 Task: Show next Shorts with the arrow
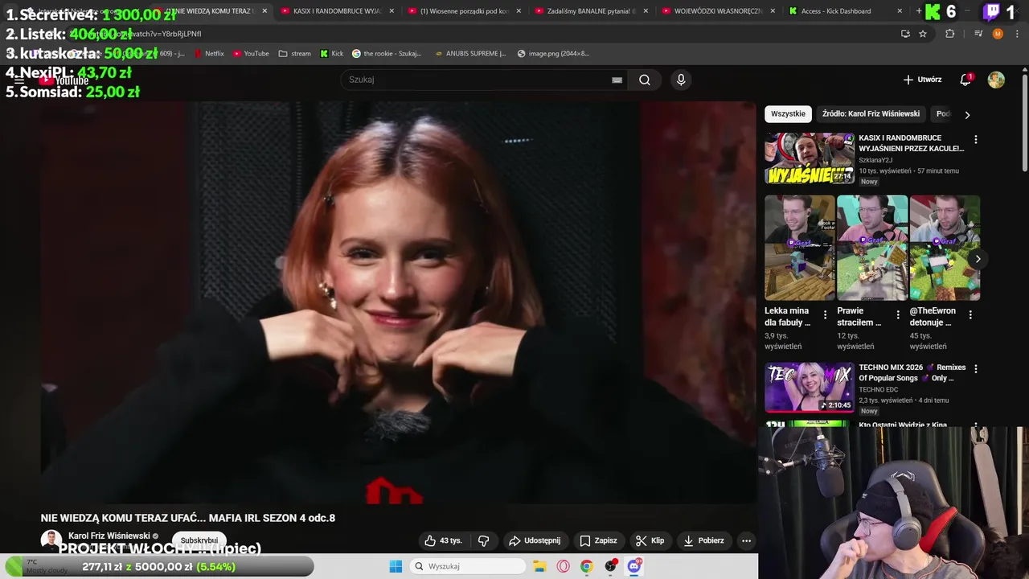click(978, 258)
